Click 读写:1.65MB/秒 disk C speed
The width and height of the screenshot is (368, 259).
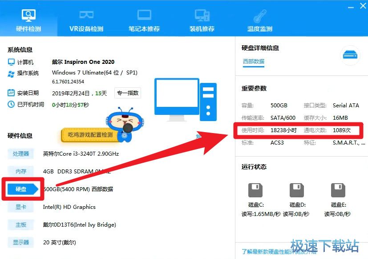point(261,214)
